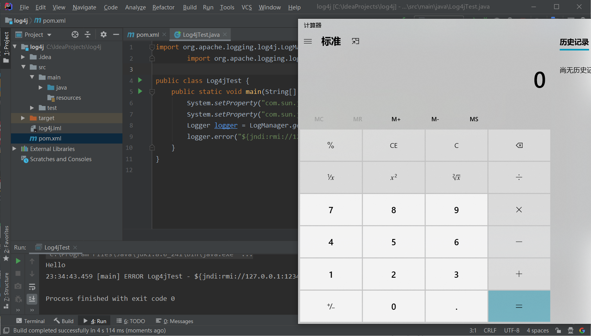Open calculator hamburger navigation menu
This screenshot has width=591, height=336.
coord(308,41)
